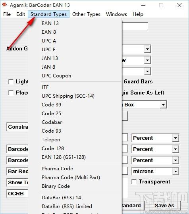Open the File menu
The image size is (189, 214).
(7, 14)
